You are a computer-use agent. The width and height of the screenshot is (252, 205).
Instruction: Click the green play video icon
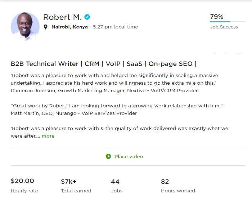108,156
